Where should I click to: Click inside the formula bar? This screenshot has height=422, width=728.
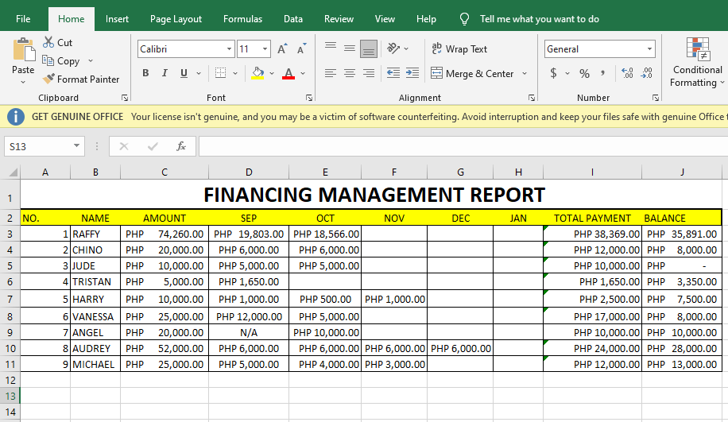463,146
